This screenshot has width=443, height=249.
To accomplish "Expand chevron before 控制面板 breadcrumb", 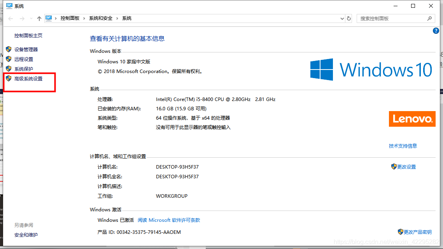I will coord(56,19).
